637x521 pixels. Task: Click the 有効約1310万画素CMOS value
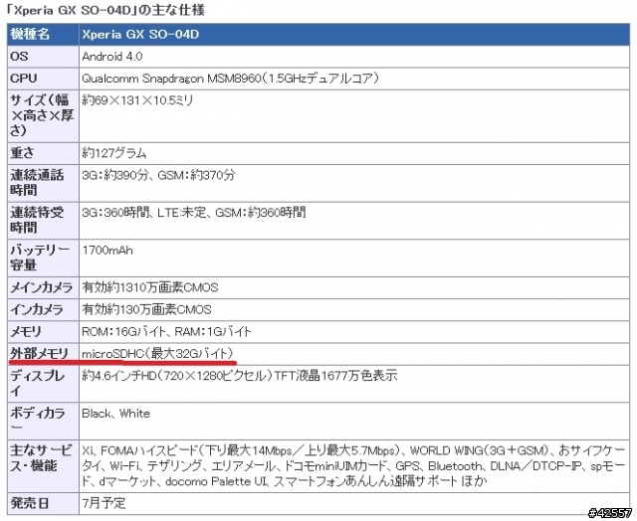point(150,287)
